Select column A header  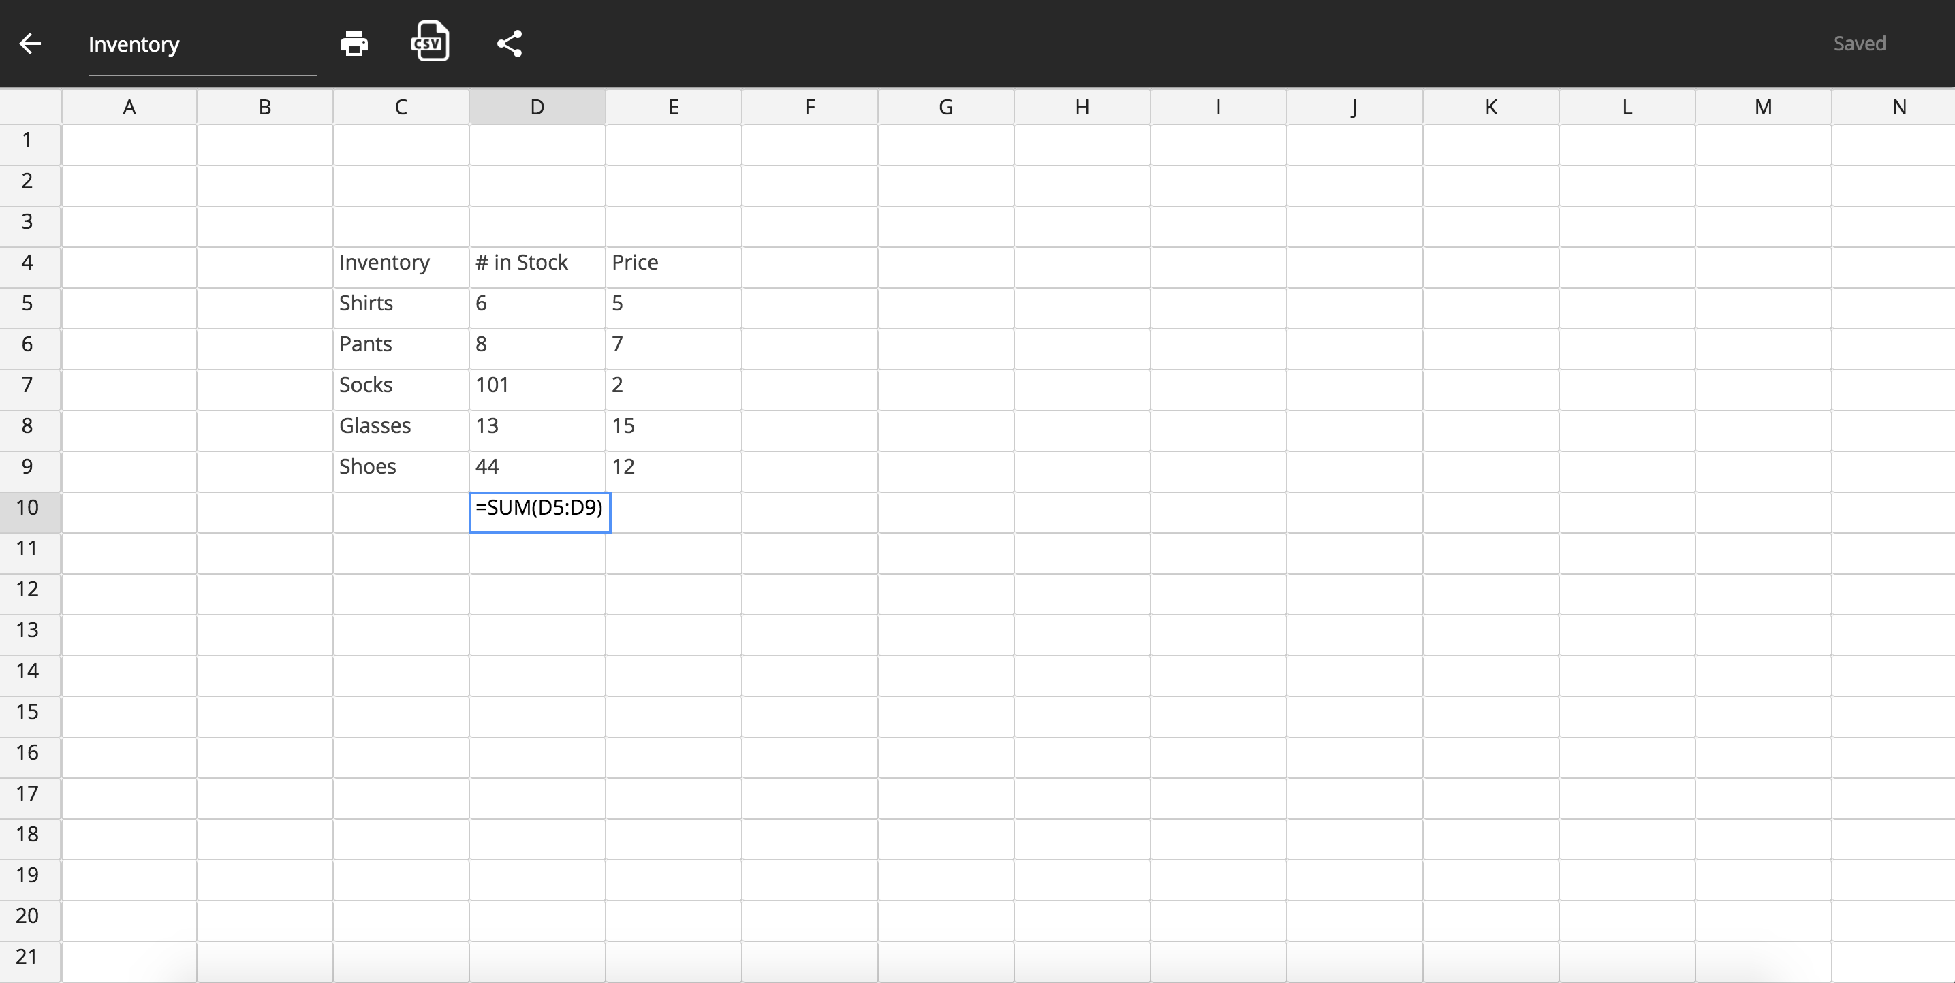pyautogui.click(x=129, y=107)
